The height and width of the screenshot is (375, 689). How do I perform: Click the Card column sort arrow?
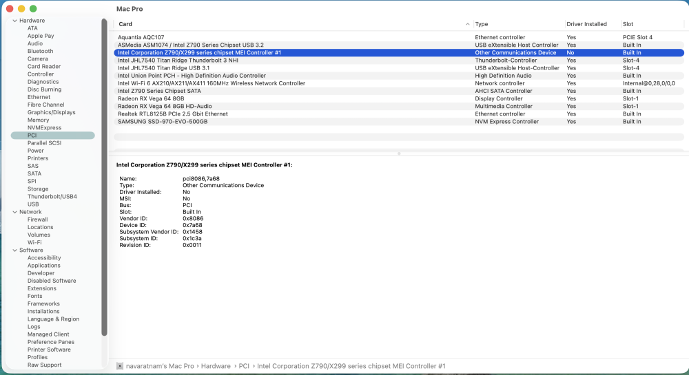pos(467,24)
